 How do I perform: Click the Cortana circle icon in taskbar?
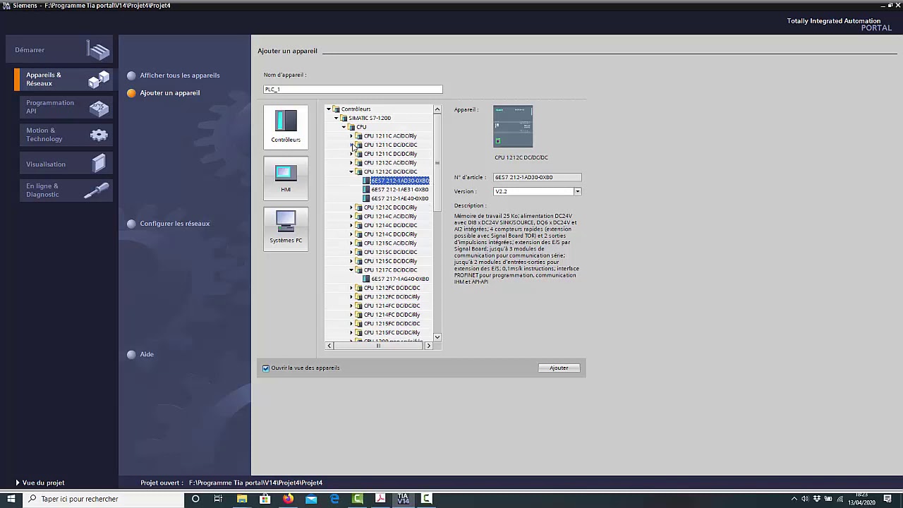click(x=195, y=499)
